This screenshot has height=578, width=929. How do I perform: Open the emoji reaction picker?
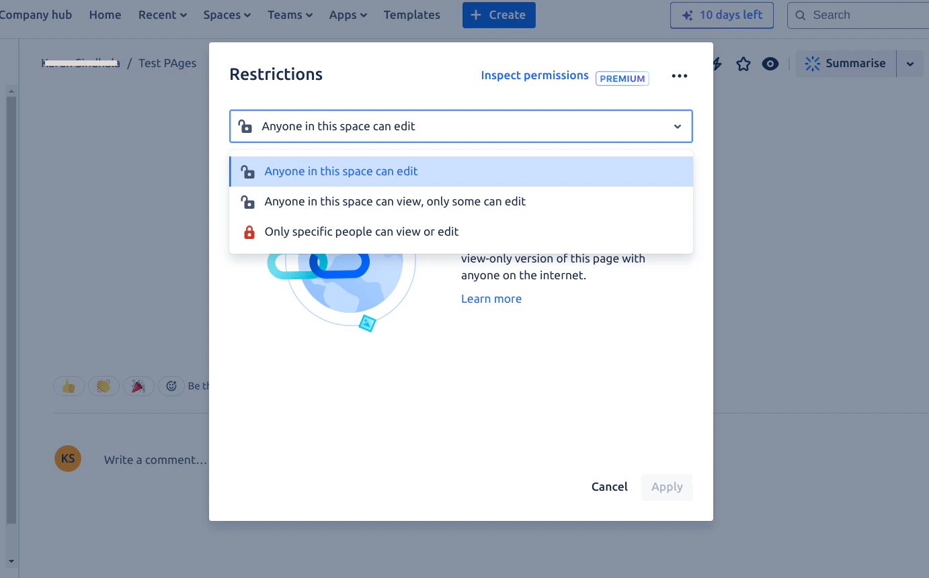point(171,385)
